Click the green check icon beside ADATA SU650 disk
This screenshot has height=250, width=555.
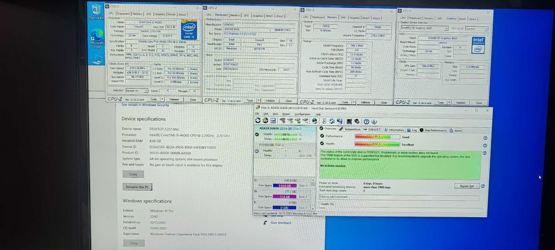pos(257,134)
